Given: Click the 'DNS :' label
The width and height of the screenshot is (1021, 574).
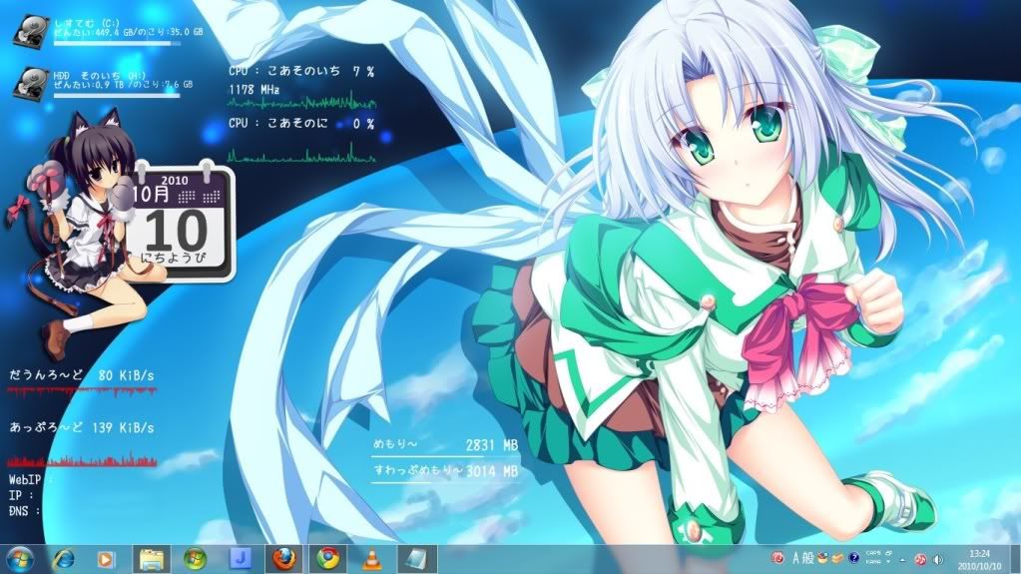Looking at the screenshot, I should [24, 511].
